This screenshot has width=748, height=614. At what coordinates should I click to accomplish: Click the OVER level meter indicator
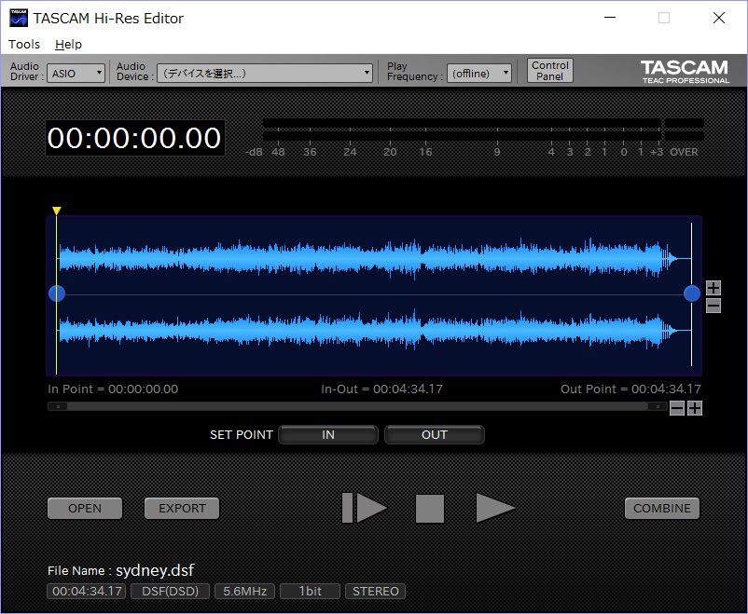click(684, 130)
